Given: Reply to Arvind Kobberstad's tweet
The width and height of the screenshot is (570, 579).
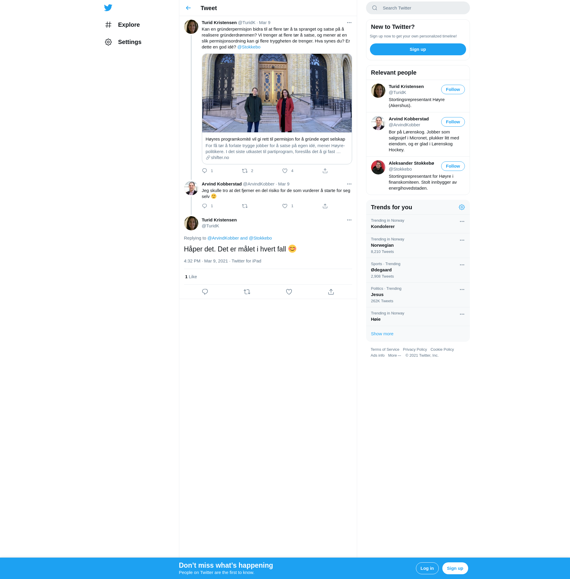Looking at the screenshot, I should (x=205, y=206).
